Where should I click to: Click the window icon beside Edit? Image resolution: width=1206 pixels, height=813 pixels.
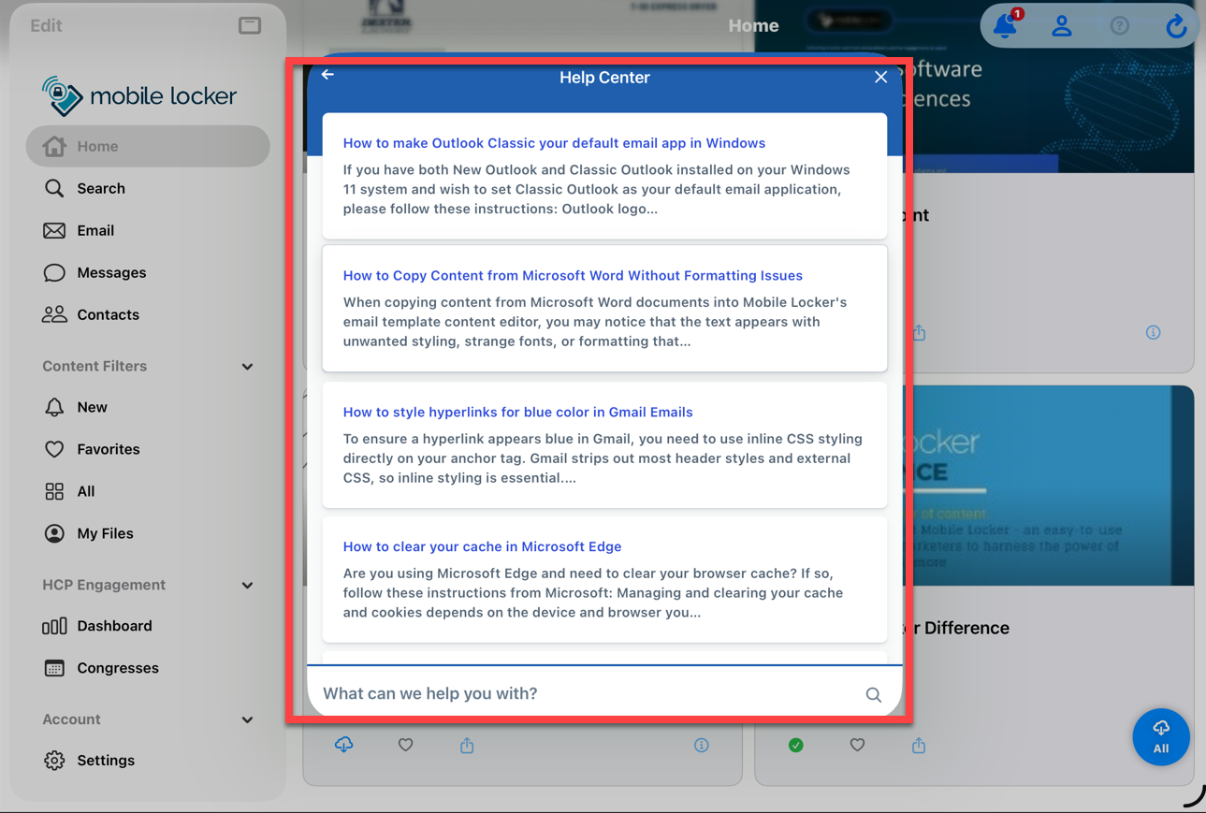250,25
